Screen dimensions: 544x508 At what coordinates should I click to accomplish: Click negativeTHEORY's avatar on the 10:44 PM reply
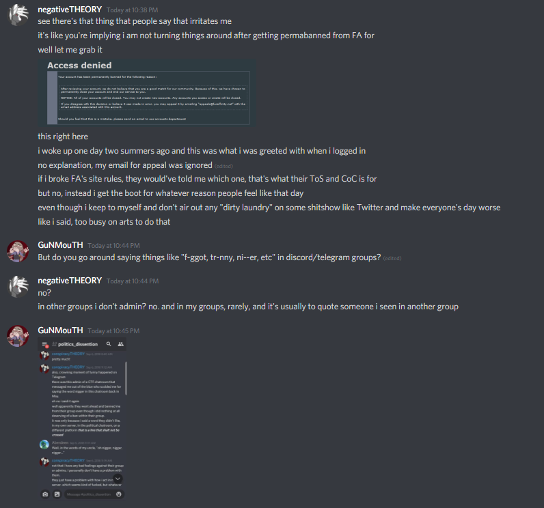[x=18, y=286]
